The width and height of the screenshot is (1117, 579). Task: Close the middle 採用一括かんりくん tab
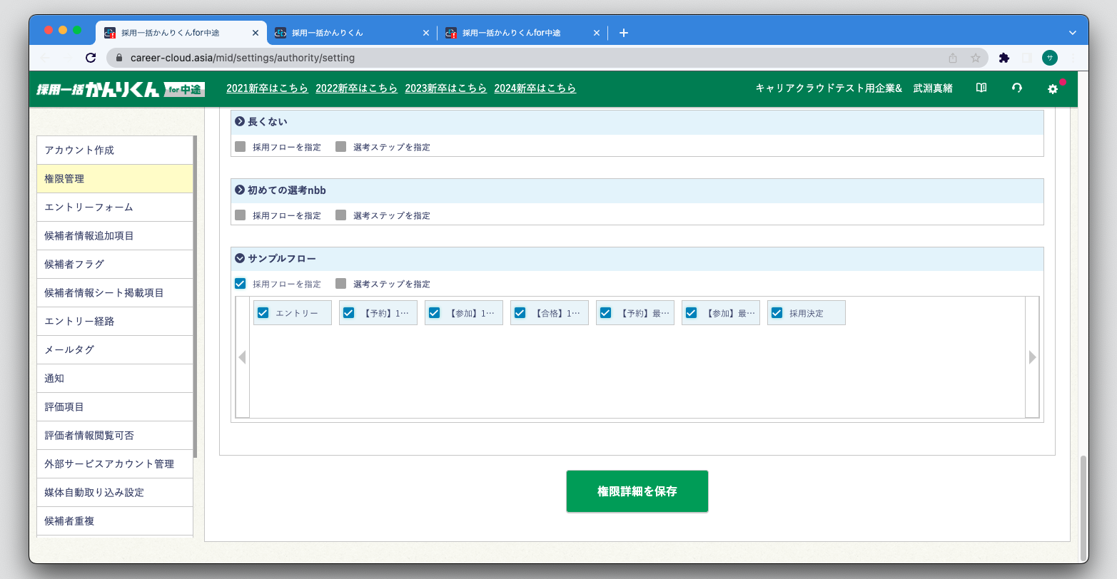tap(426, 33)
